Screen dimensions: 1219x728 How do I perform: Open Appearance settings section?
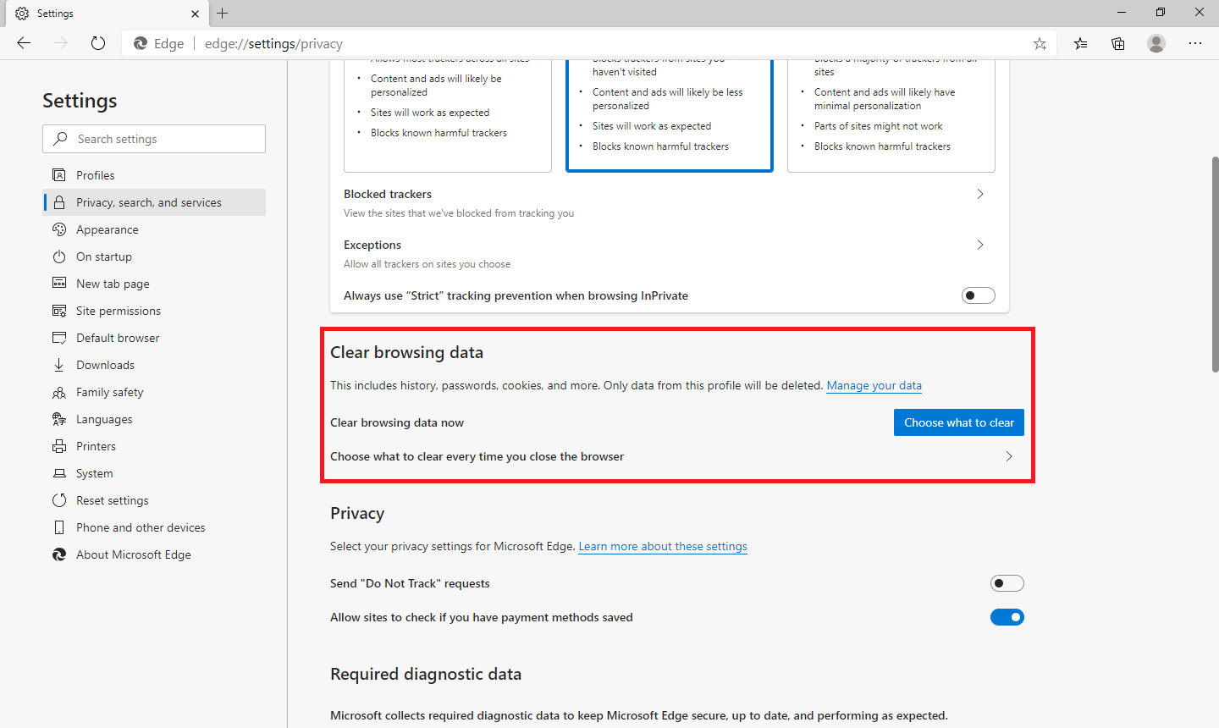click(x=154, y=229)
